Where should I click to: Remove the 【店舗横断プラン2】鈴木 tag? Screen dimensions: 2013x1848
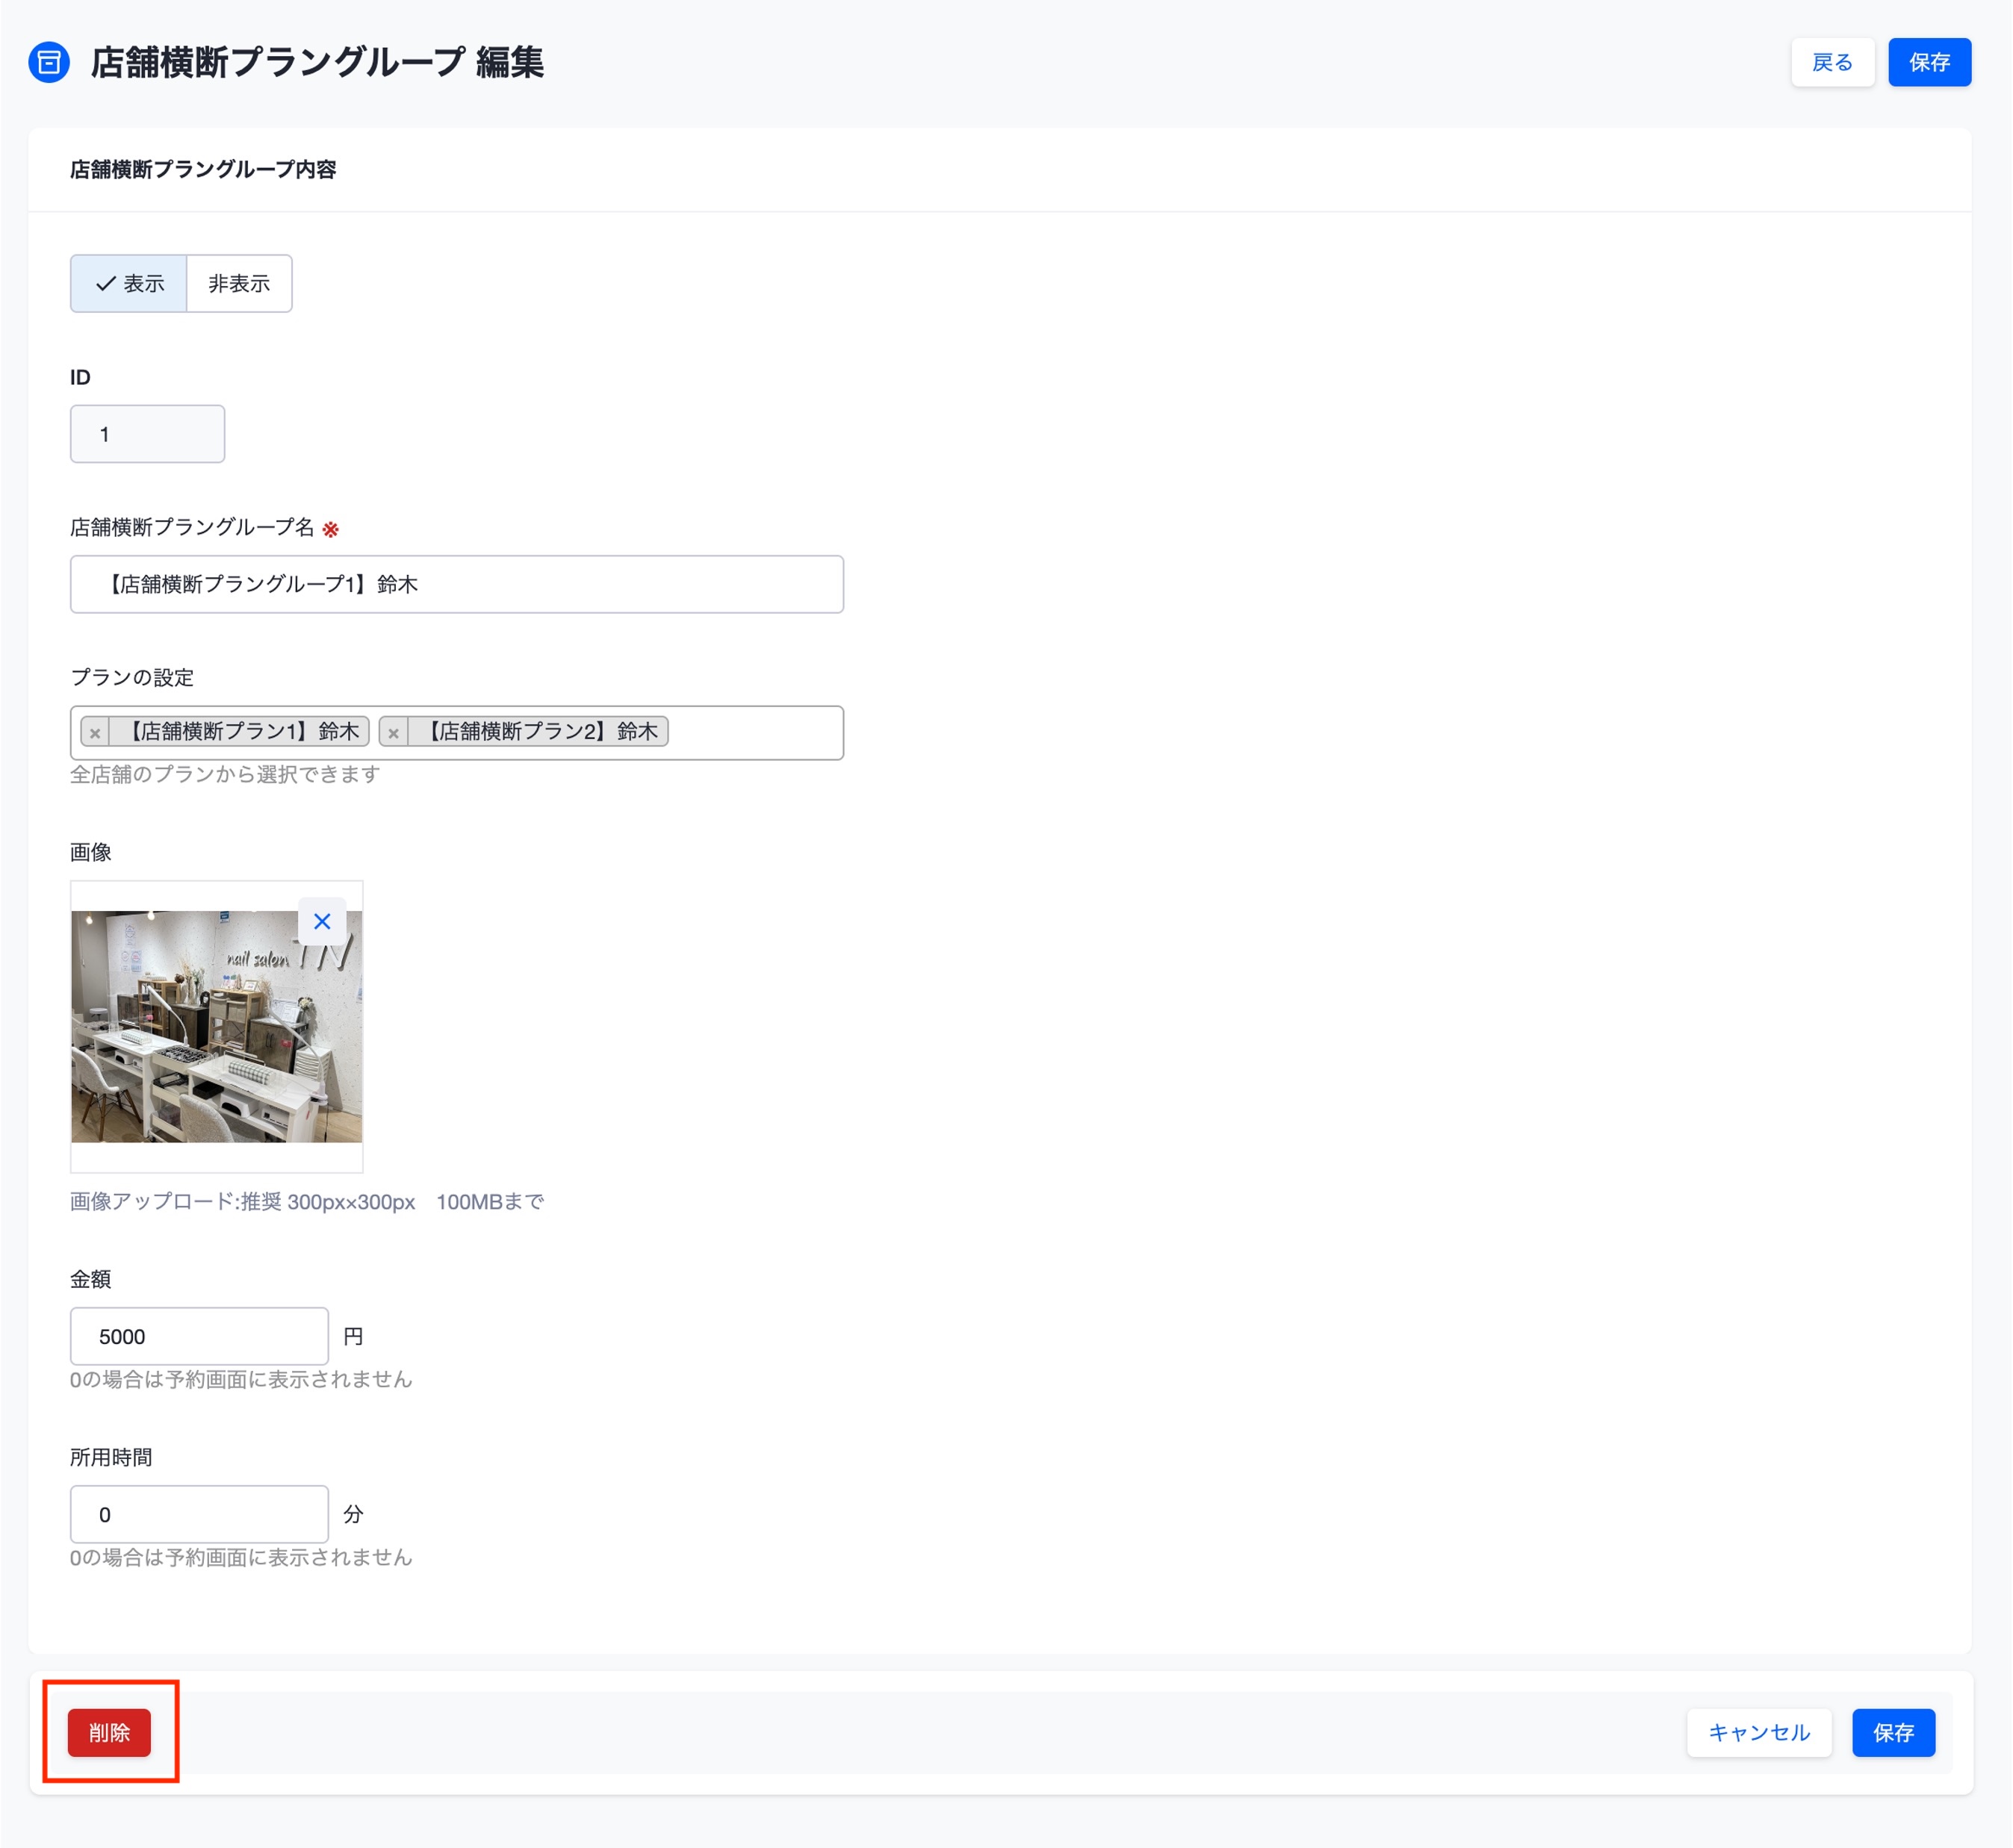click(393, 732)
